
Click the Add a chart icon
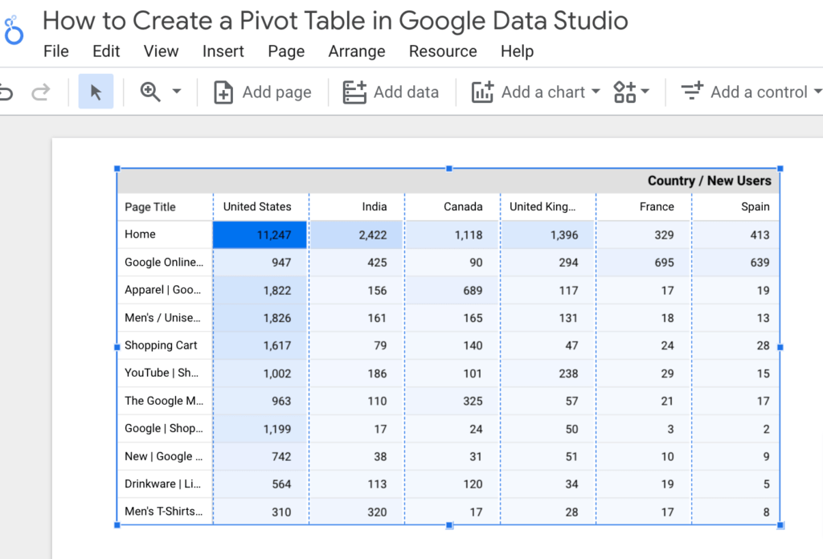[483, 92]
